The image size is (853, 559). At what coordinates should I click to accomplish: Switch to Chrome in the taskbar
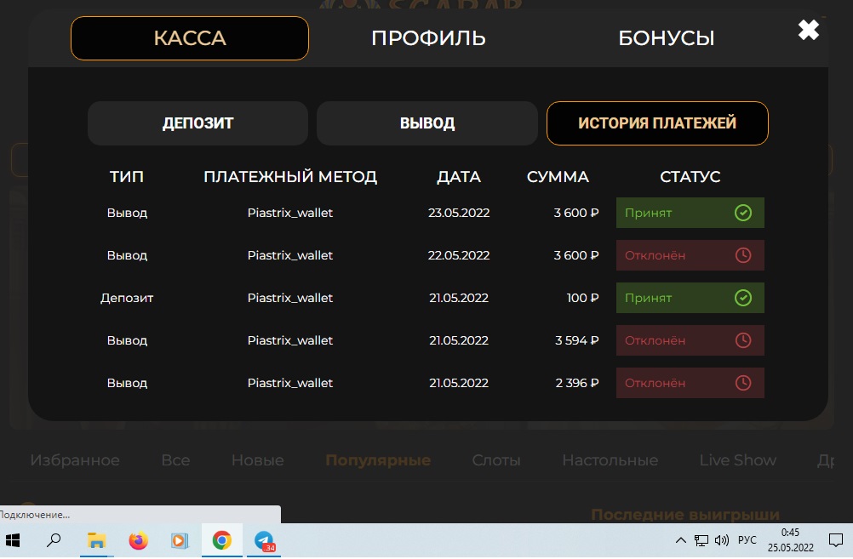(x=221, y=540)
